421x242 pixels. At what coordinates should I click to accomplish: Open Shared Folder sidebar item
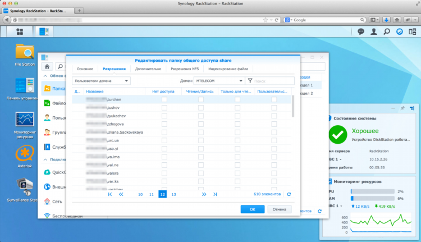(x=54, y=88)
